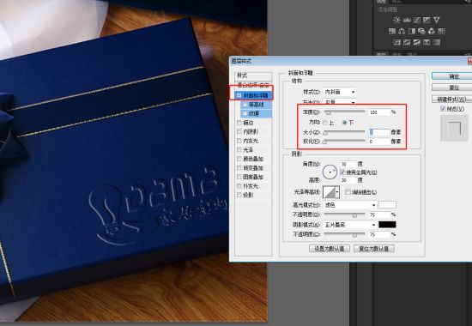Screen dimensions: 472x326
Task: Click the 深度 depth value field showing 100
Action: 379,112
